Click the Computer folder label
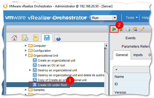This screenshot has height=98, width=154. [x=40, y=46]
